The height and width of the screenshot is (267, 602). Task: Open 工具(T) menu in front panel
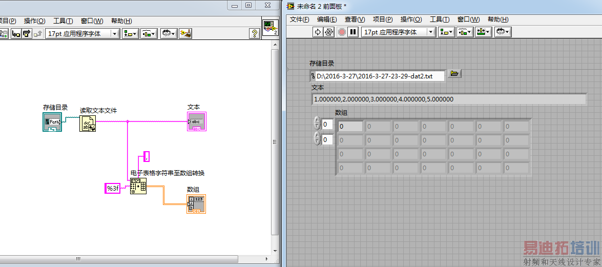click(x=440, y=19)
